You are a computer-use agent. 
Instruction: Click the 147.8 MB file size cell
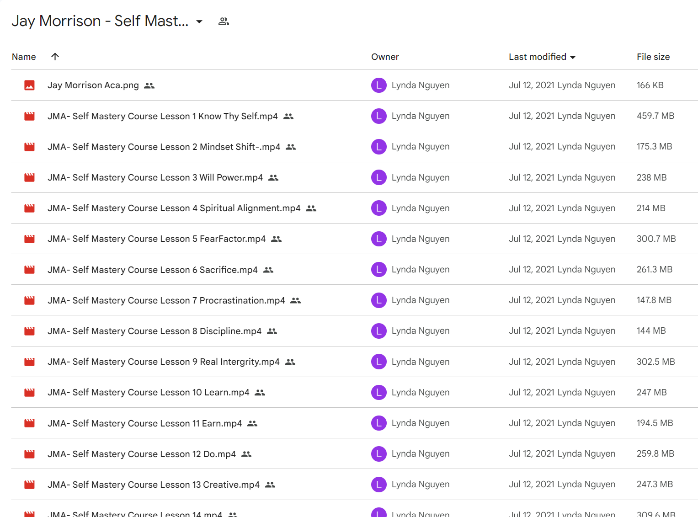click(x=654, y=300)
